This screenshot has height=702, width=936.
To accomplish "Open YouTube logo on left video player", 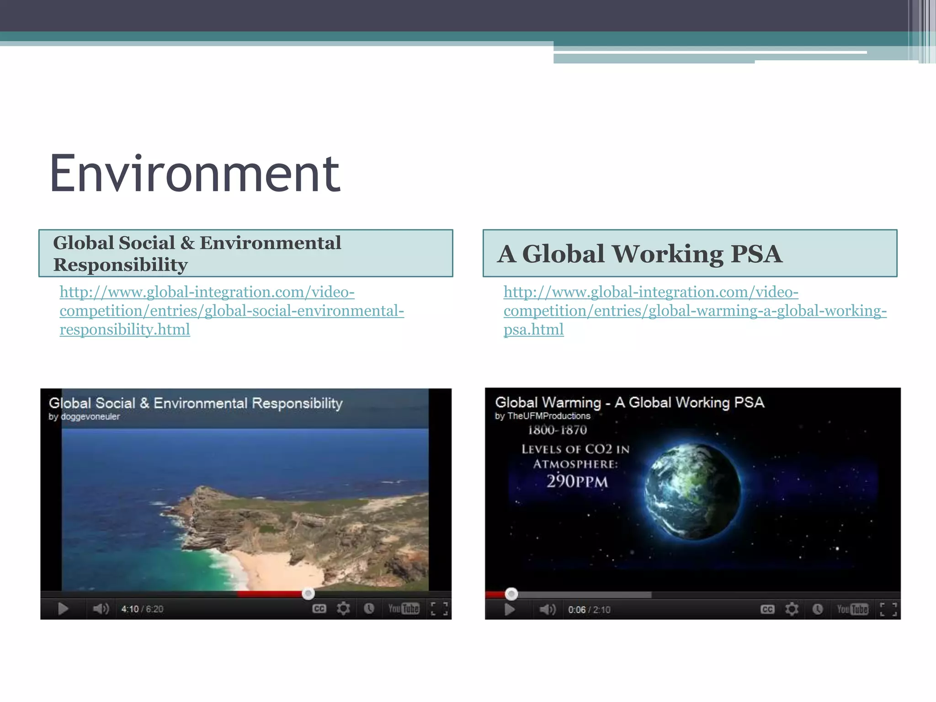I will (x=404, y=608).
